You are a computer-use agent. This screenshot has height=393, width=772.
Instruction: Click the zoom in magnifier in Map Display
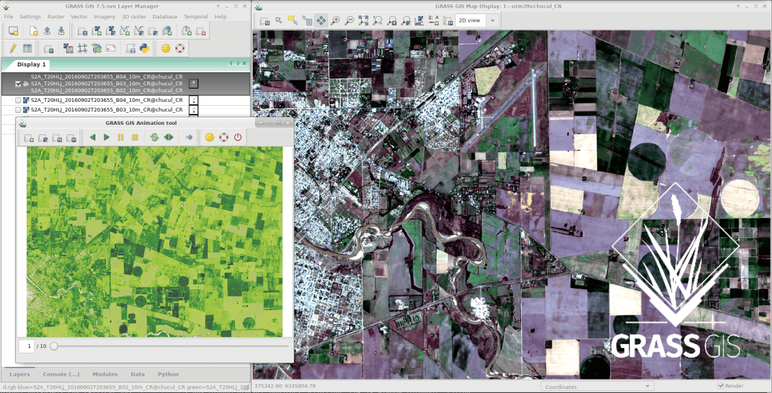pos(335,20)
